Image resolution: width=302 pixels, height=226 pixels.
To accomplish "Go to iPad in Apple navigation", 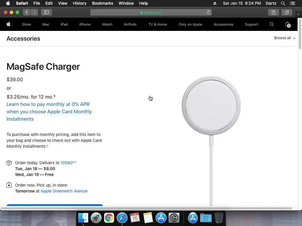I will 64,24.
